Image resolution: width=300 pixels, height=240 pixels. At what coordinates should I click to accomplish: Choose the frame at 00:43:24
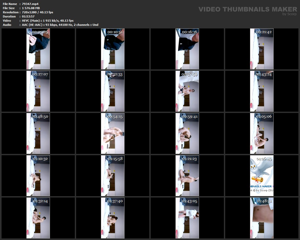[x=262, y=91]
